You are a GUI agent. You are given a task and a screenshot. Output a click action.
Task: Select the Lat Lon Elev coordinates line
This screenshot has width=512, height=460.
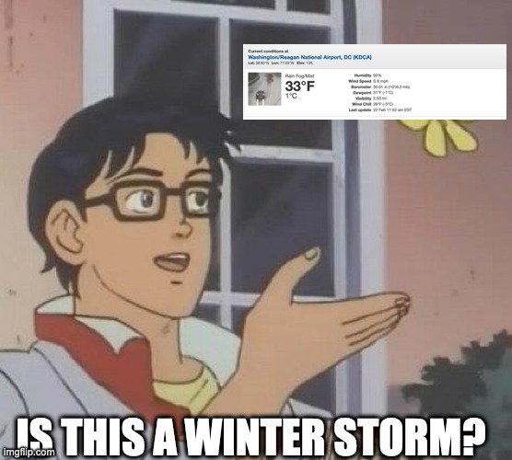[x=281, y=63]
